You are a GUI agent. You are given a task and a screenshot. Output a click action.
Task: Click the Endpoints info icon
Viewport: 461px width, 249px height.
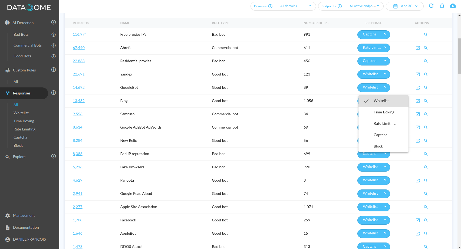point(340,6)
